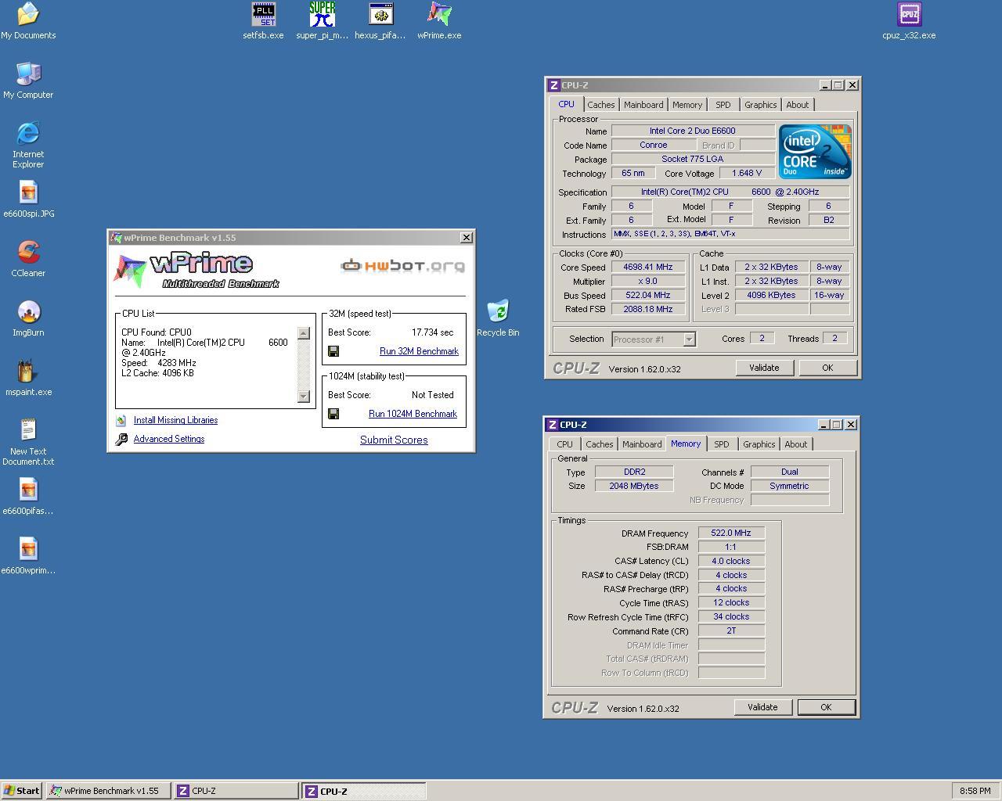The image size is (1002, 801).
Task: Click 32M best score 17.734 sec
Action: tap(433, 332)
